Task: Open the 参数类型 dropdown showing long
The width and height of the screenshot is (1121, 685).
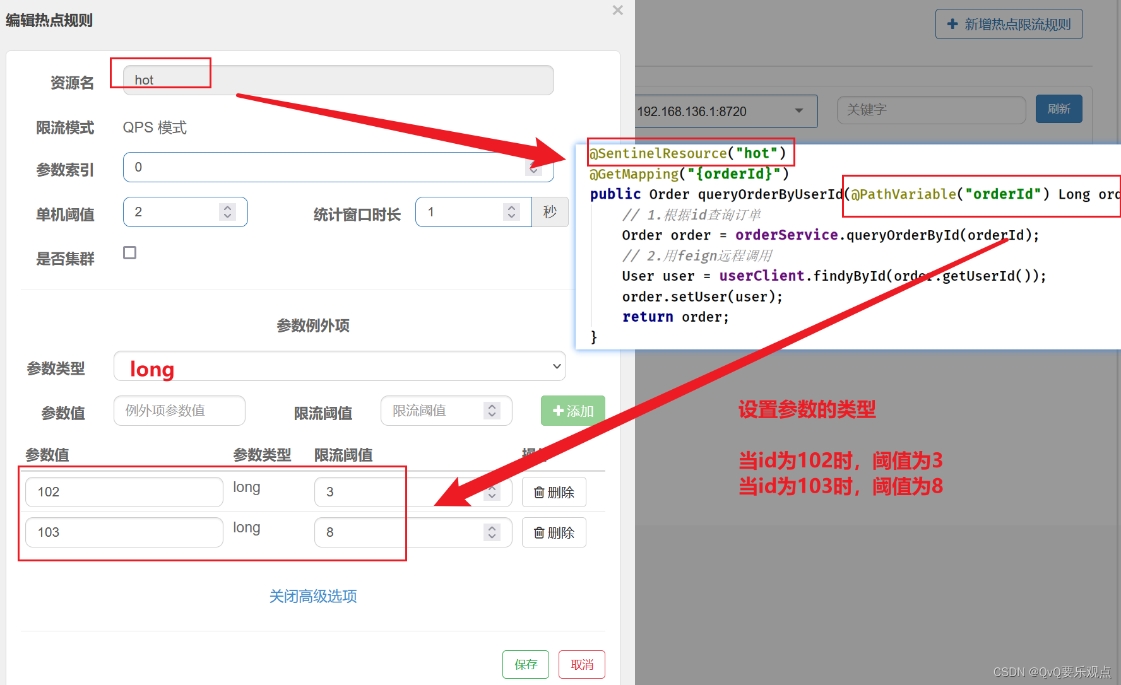Action: point(340,366)
